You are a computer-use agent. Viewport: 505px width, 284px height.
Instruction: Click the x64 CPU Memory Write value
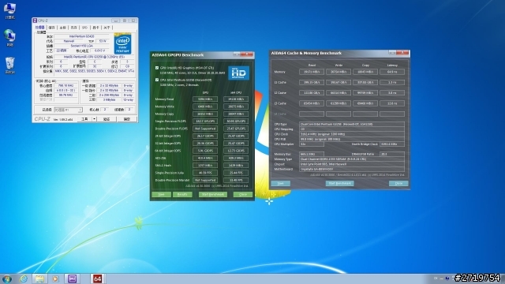236,106
